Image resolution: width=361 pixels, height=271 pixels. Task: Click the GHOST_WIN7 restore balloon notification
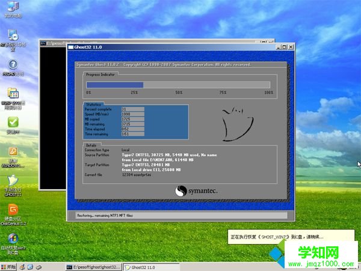point(291,237)
